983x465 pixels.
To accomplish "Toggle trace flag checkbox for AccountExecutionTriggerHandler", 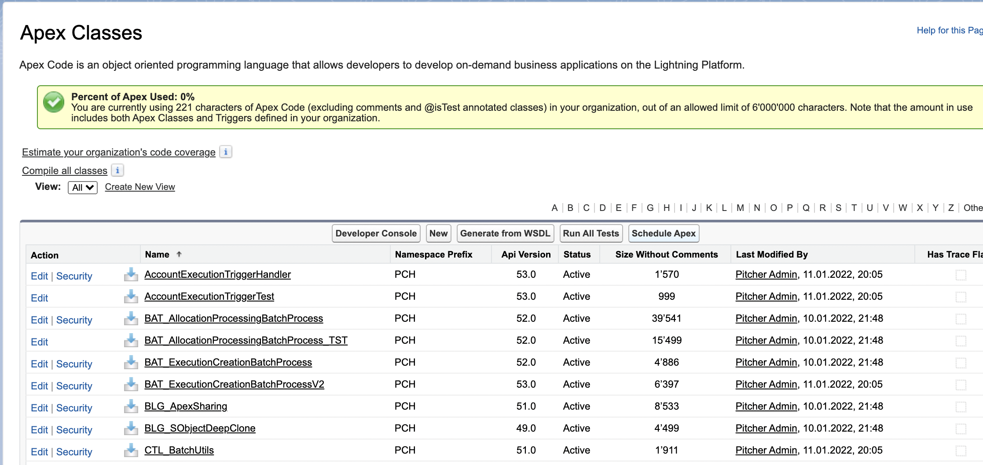I will (961, 275).
